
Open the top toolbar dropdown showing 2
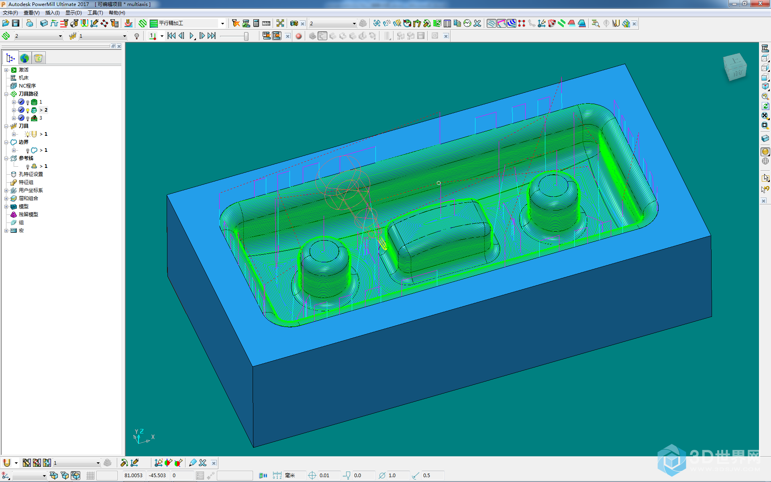(x=354, y=24)
